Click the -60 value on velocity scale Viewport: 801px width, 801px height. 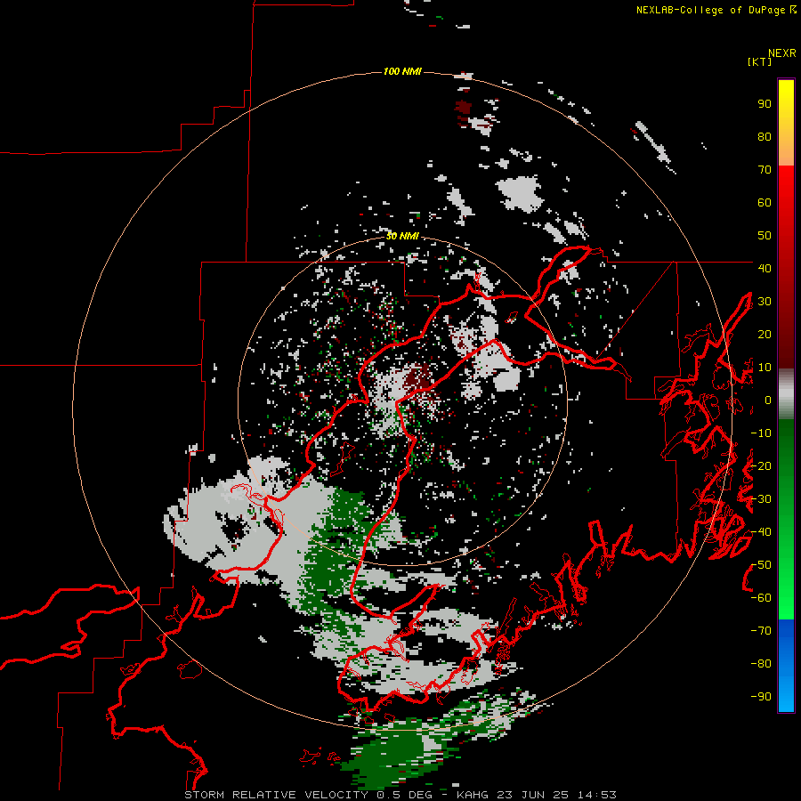pos(761,598)
